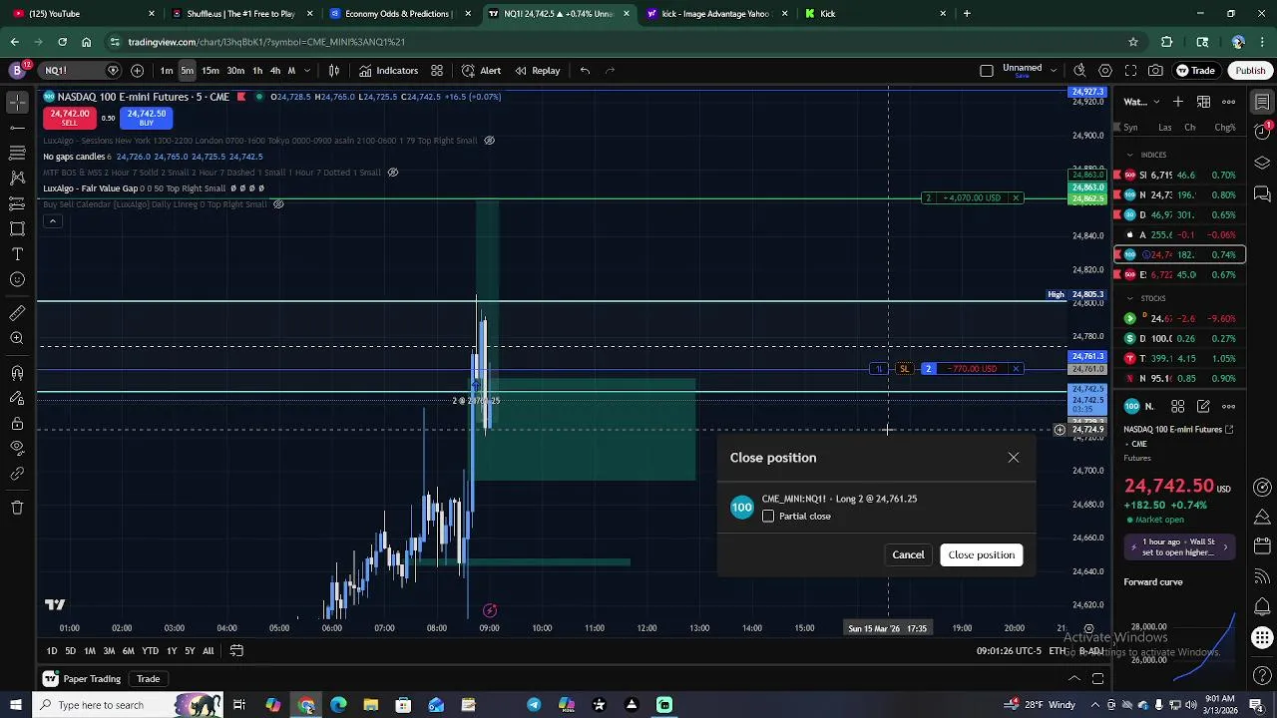Select the crosshair cursor tool

click(x=17, y=103)
